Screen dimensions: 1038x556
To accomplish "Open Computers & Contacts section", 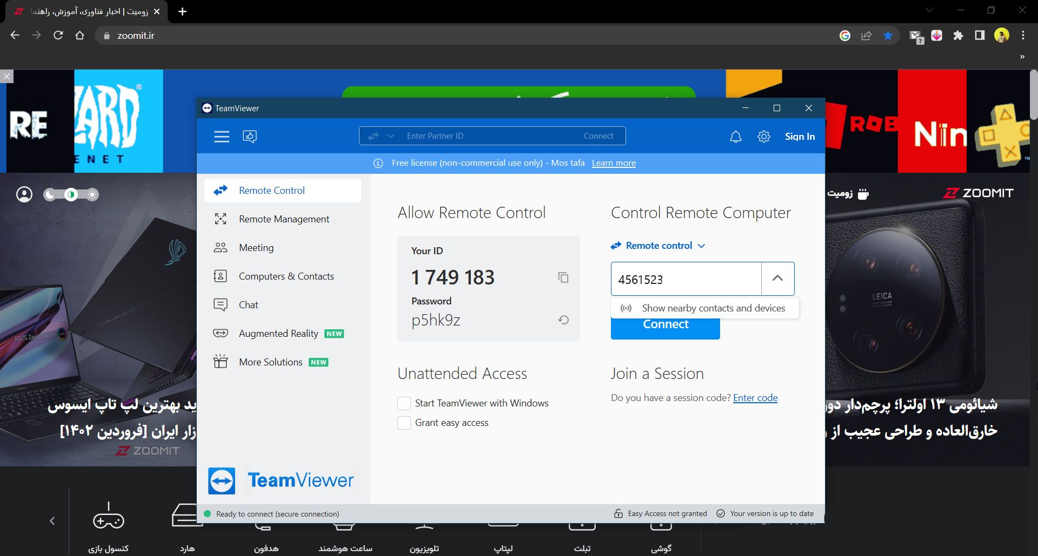I will [283, 276].
